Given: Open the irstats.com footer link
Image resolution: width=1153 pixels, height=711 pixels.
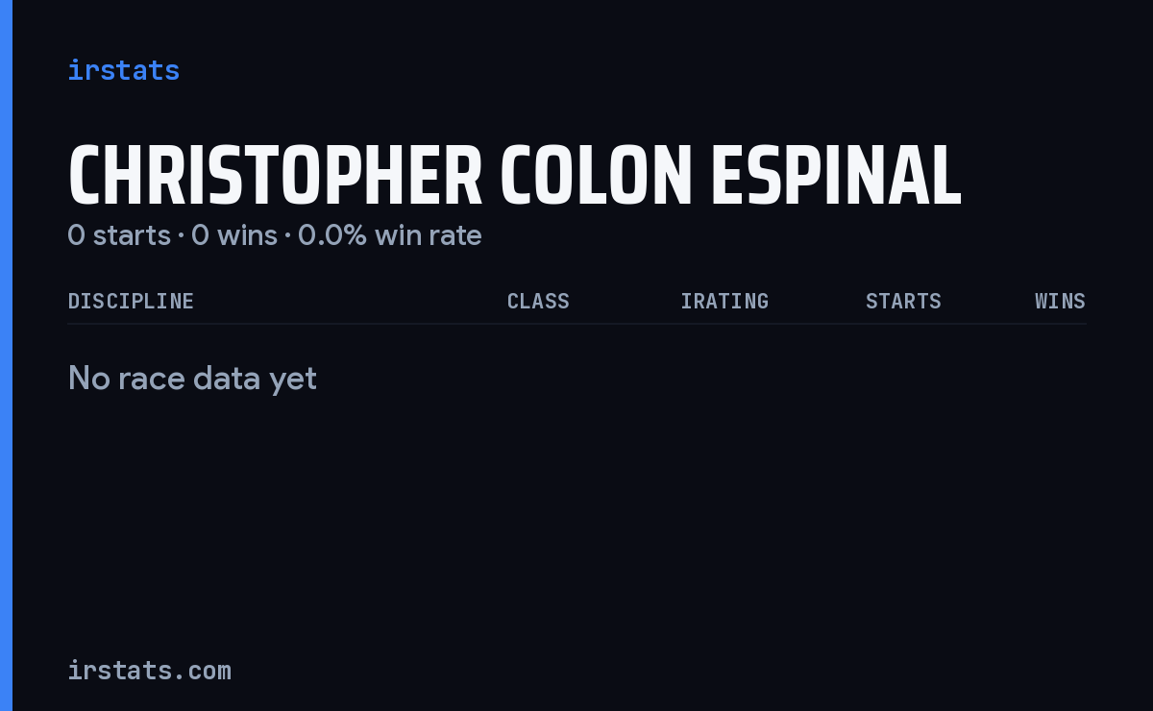Looking at the screenshot, I should click(149, 670).
